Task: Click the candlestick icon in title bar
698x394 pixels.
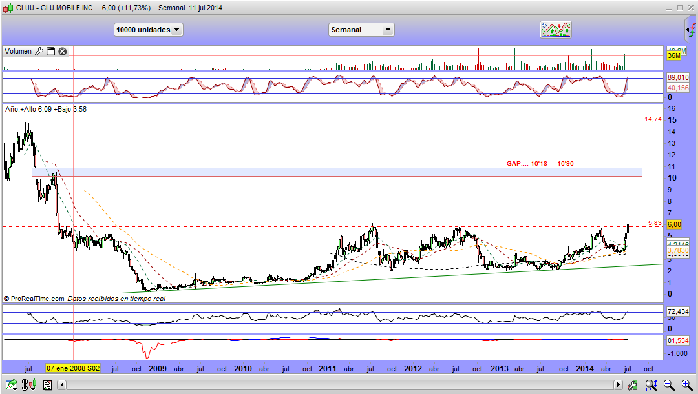Action: point(8,8)
